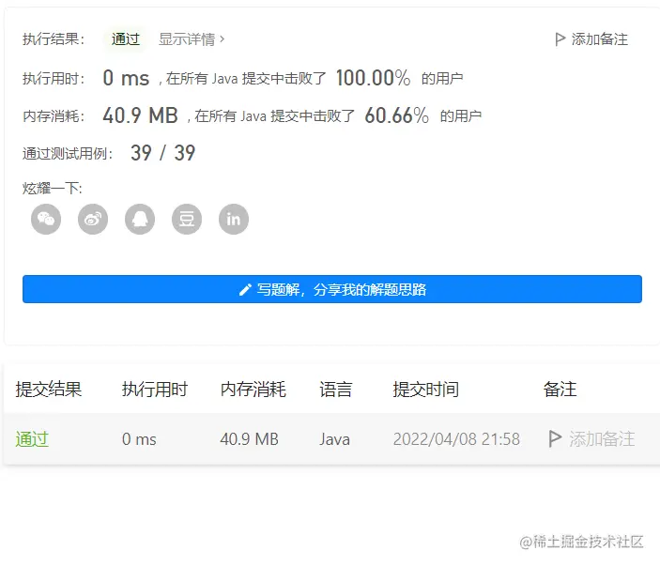Click the 100.00% runtime percentile value

tap(373, 78)
